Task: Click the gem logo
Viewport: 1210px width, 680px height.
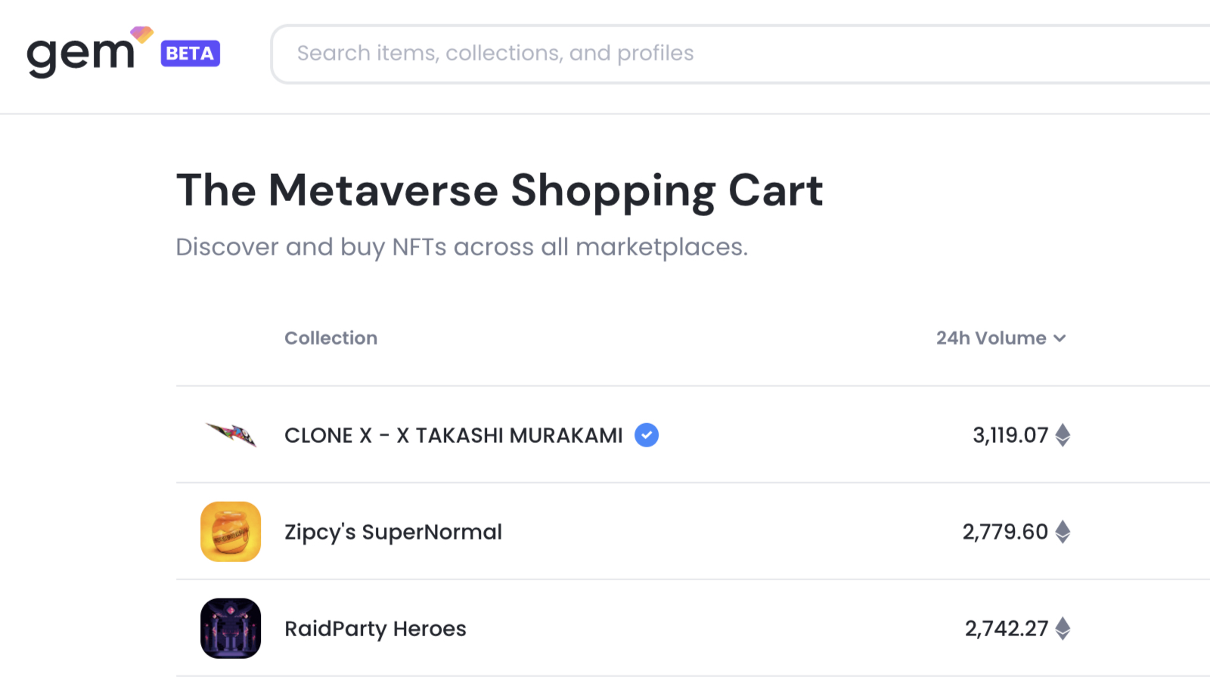Action: (x=81, y=53)
